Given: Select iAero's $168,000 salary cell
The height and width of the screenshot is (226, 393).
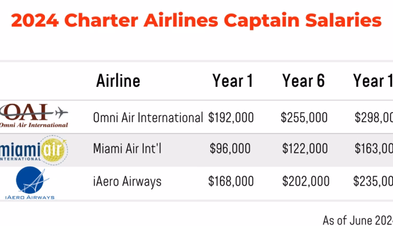Looking at the screenshot, I should pos(231,180).
